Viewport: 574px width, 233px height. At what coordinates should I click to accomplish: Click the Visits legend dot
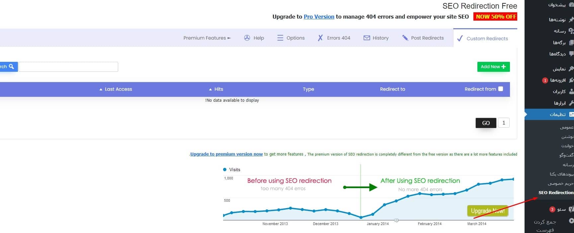tap(225, 170)
